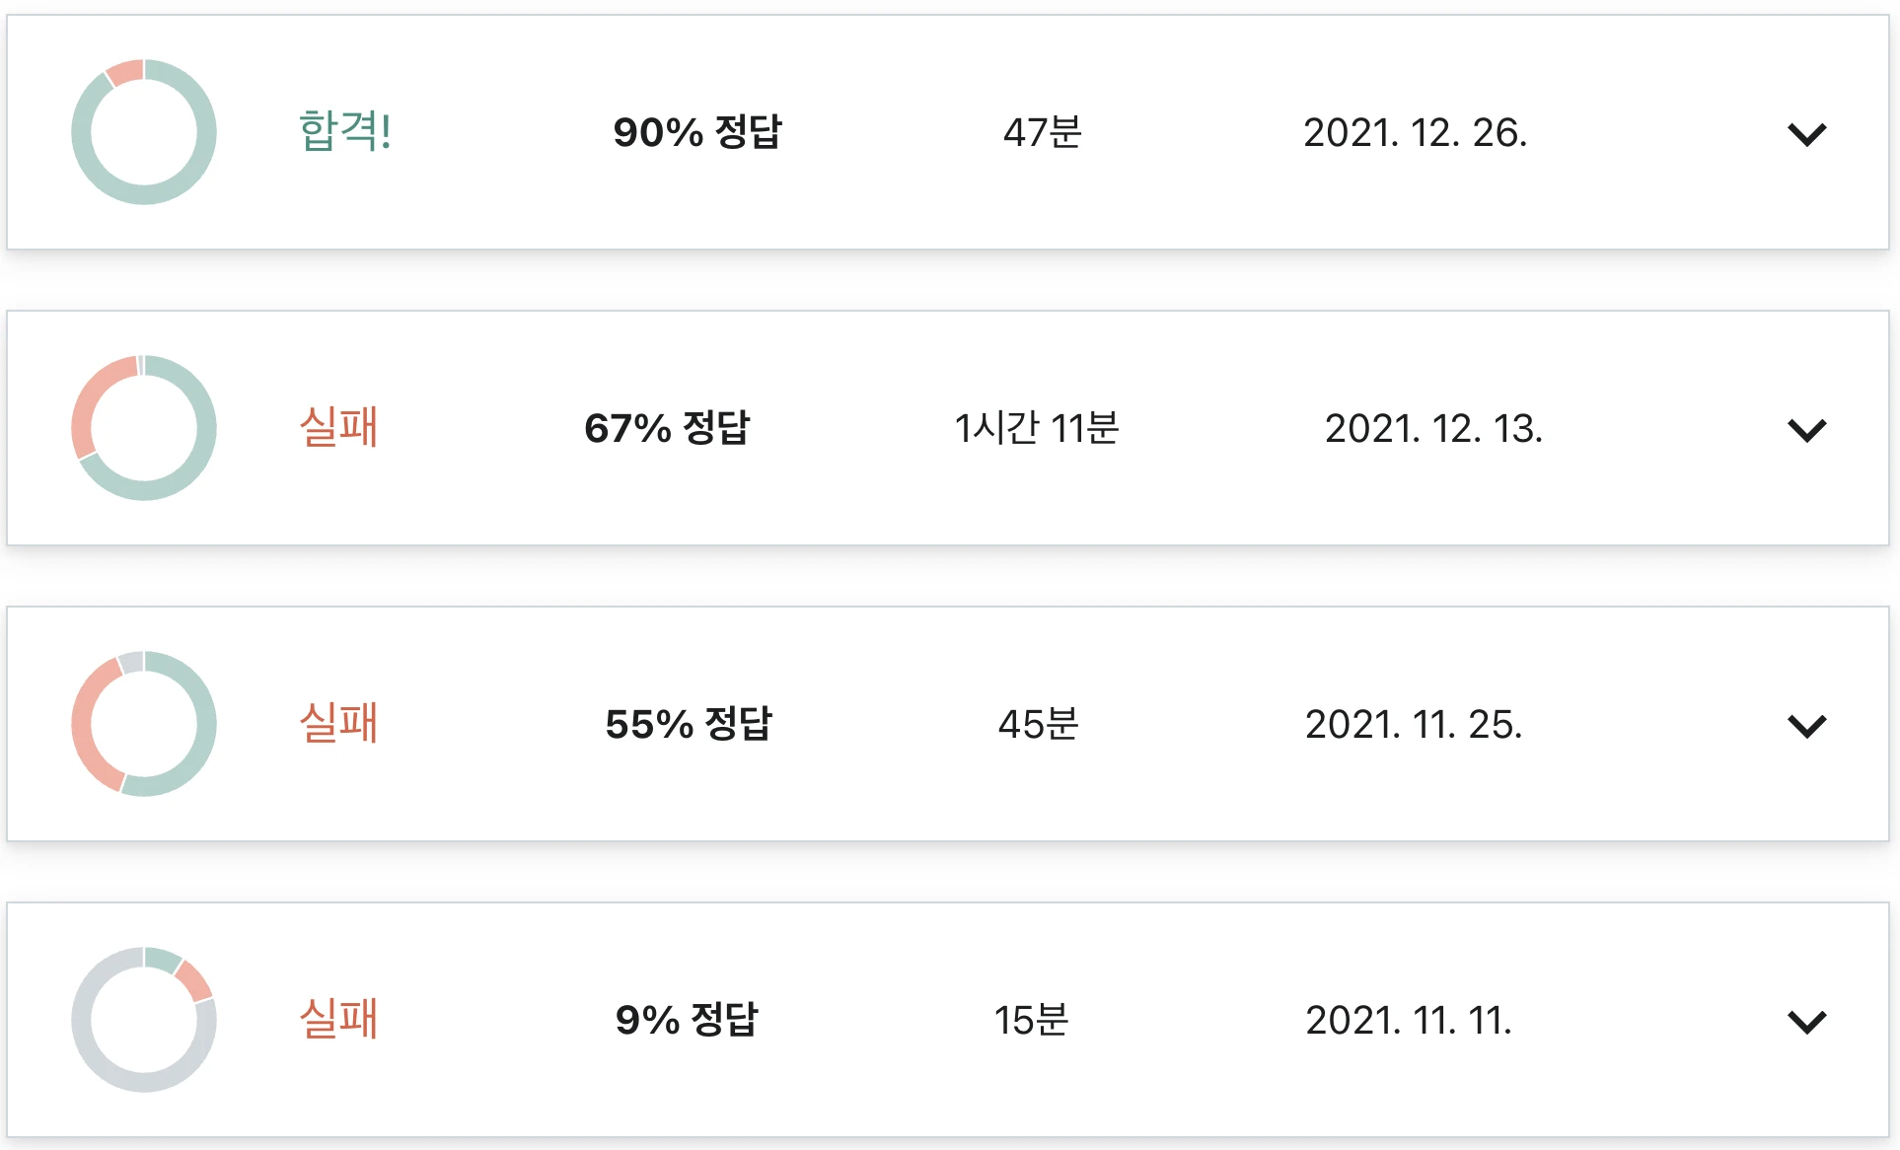Expand the 2021. 11. 25. attempt chevron
Screen dimensions: 1900x1150
click(1806, 726)
